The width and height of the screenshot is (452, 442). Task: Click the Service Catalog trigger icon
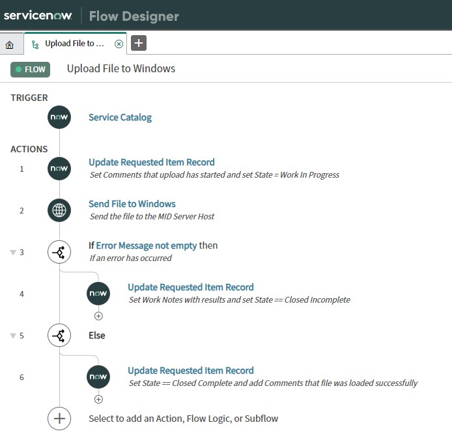click(x=59, y=117)
